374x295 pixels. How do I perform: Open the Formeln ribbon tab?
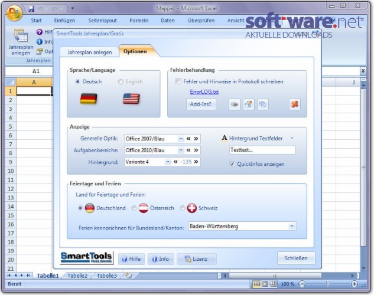(x=139, y=21)
